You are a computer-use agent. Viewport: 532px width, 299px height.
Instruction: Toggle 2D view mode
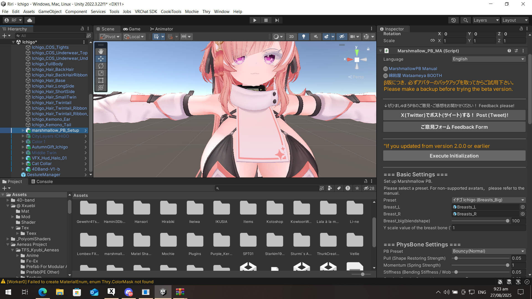click(291, 37)
